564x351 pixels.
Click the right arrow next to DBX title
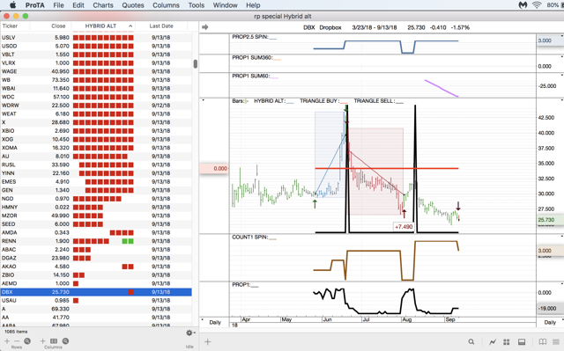point(205,27)
